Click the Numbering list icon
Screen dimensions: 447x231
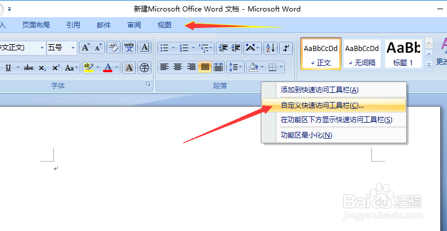184,48
